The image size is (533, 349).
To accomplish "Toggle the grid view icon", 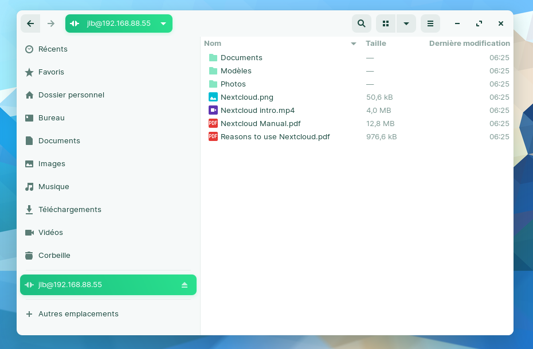I will [386, 23].
